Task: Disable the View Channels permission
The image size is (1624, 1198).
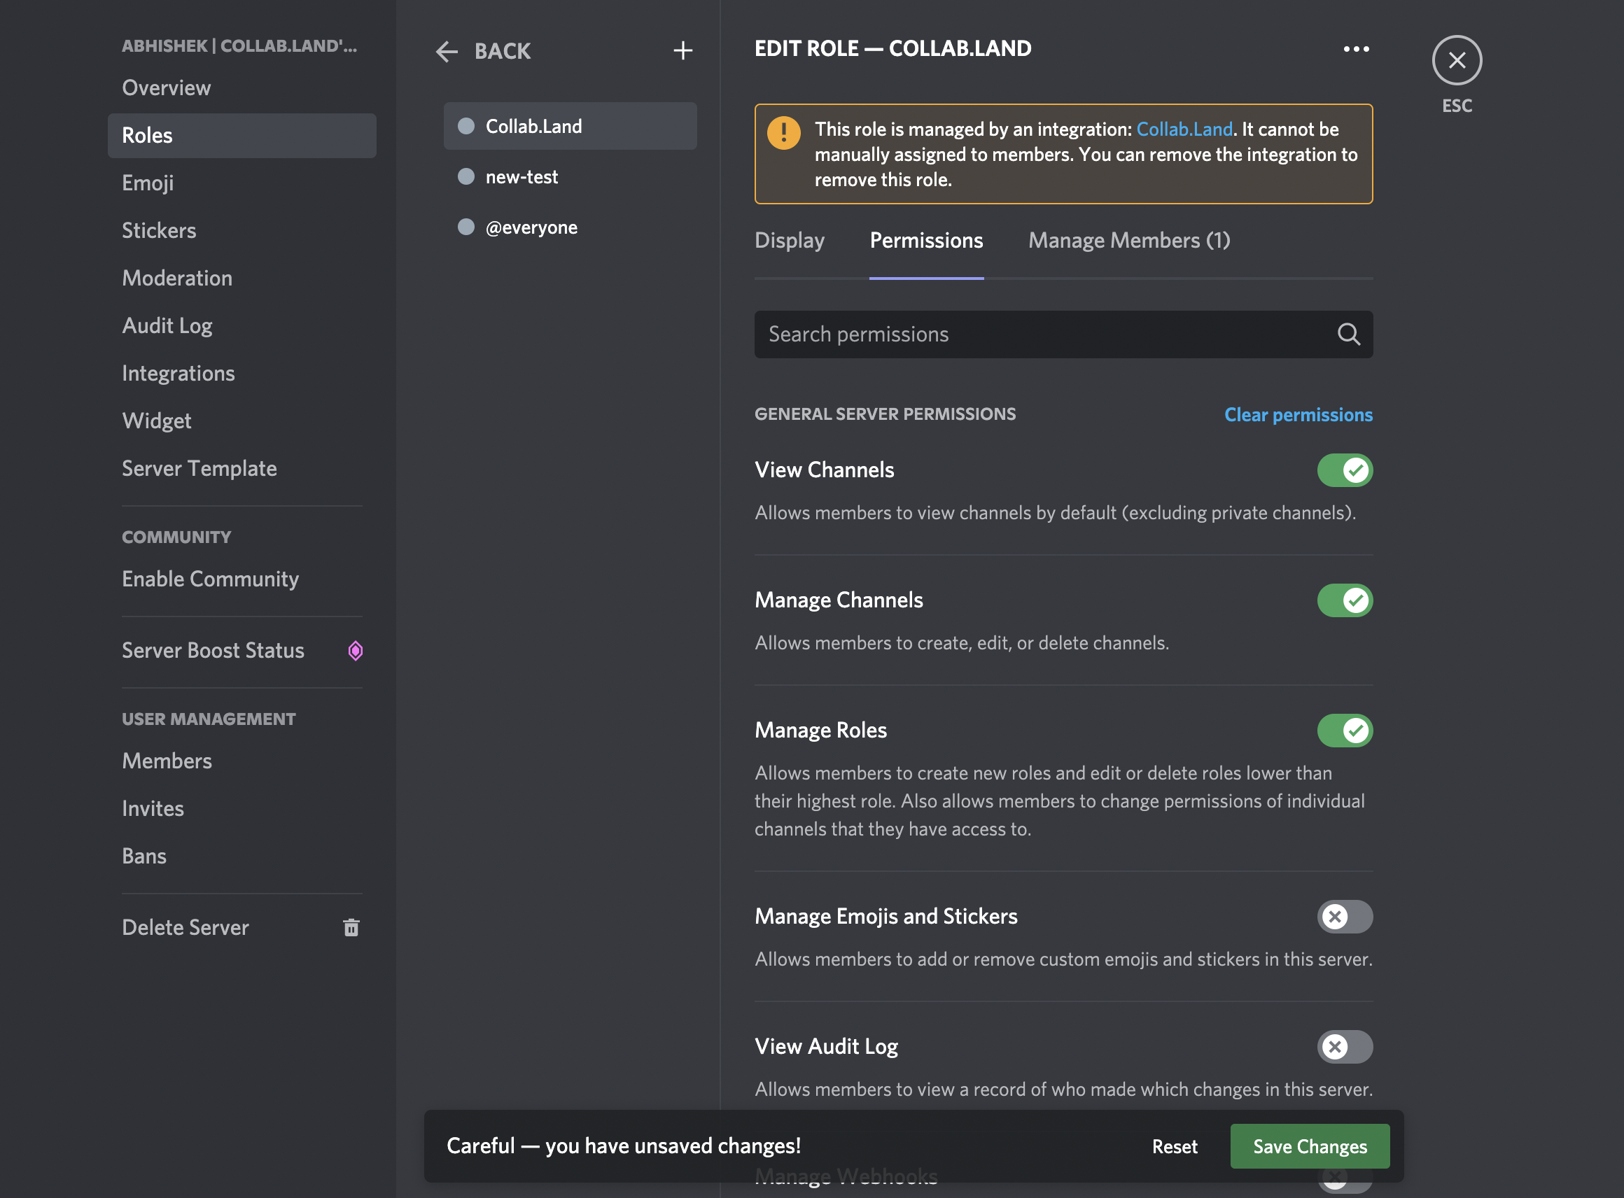Action: click(x=1345, y=470)
